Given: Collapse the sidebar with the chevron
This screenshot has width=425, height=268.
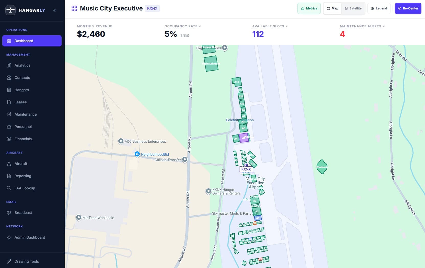Looking at the screenshot, I should point(54,10).
